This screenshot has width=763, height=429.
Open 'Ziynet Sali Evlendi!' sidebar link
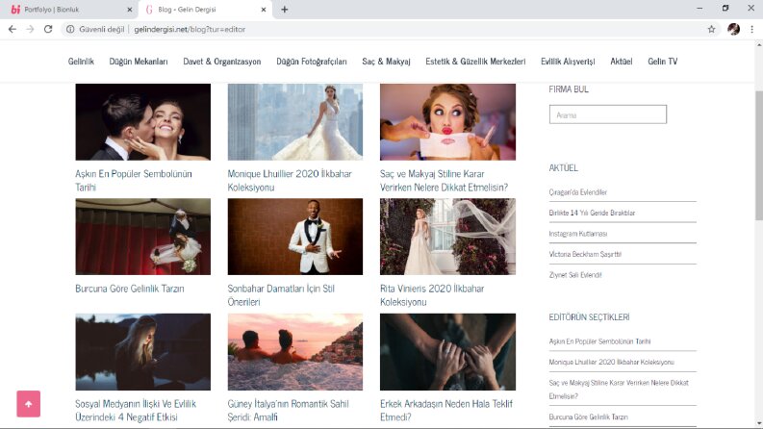point(575,275)
